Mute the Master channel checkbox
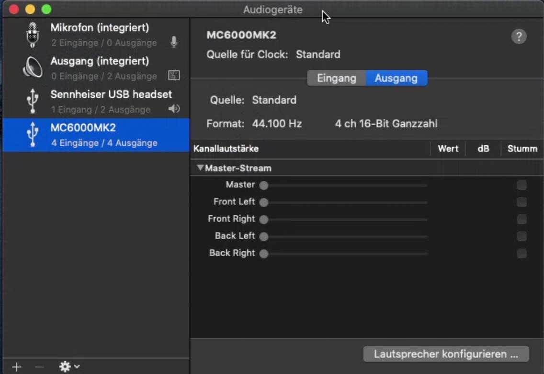The width and height of the screenshot is (544, 374). 521,185
